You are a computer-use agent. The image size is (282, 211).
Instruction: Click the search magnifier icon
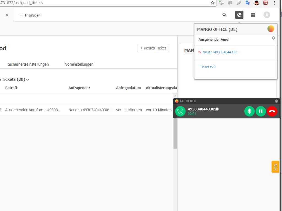(x=224, y=15)
